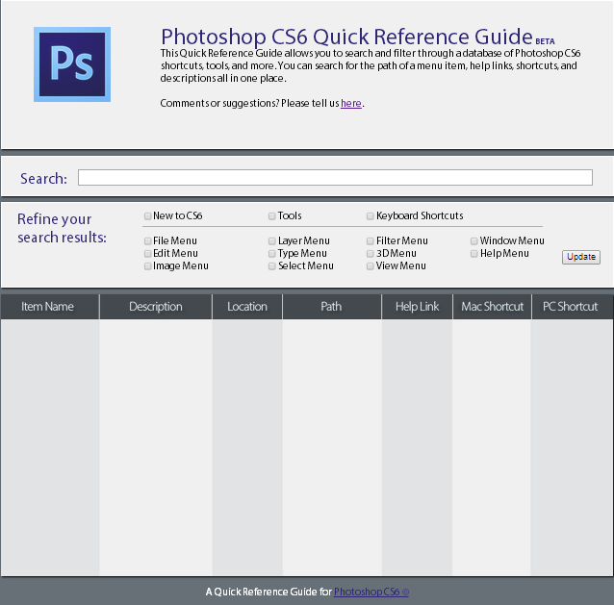Tick the Keyboard Shortcuts checkbox
Viewport: 614px width, 605px height.
(x=371, y=216)
